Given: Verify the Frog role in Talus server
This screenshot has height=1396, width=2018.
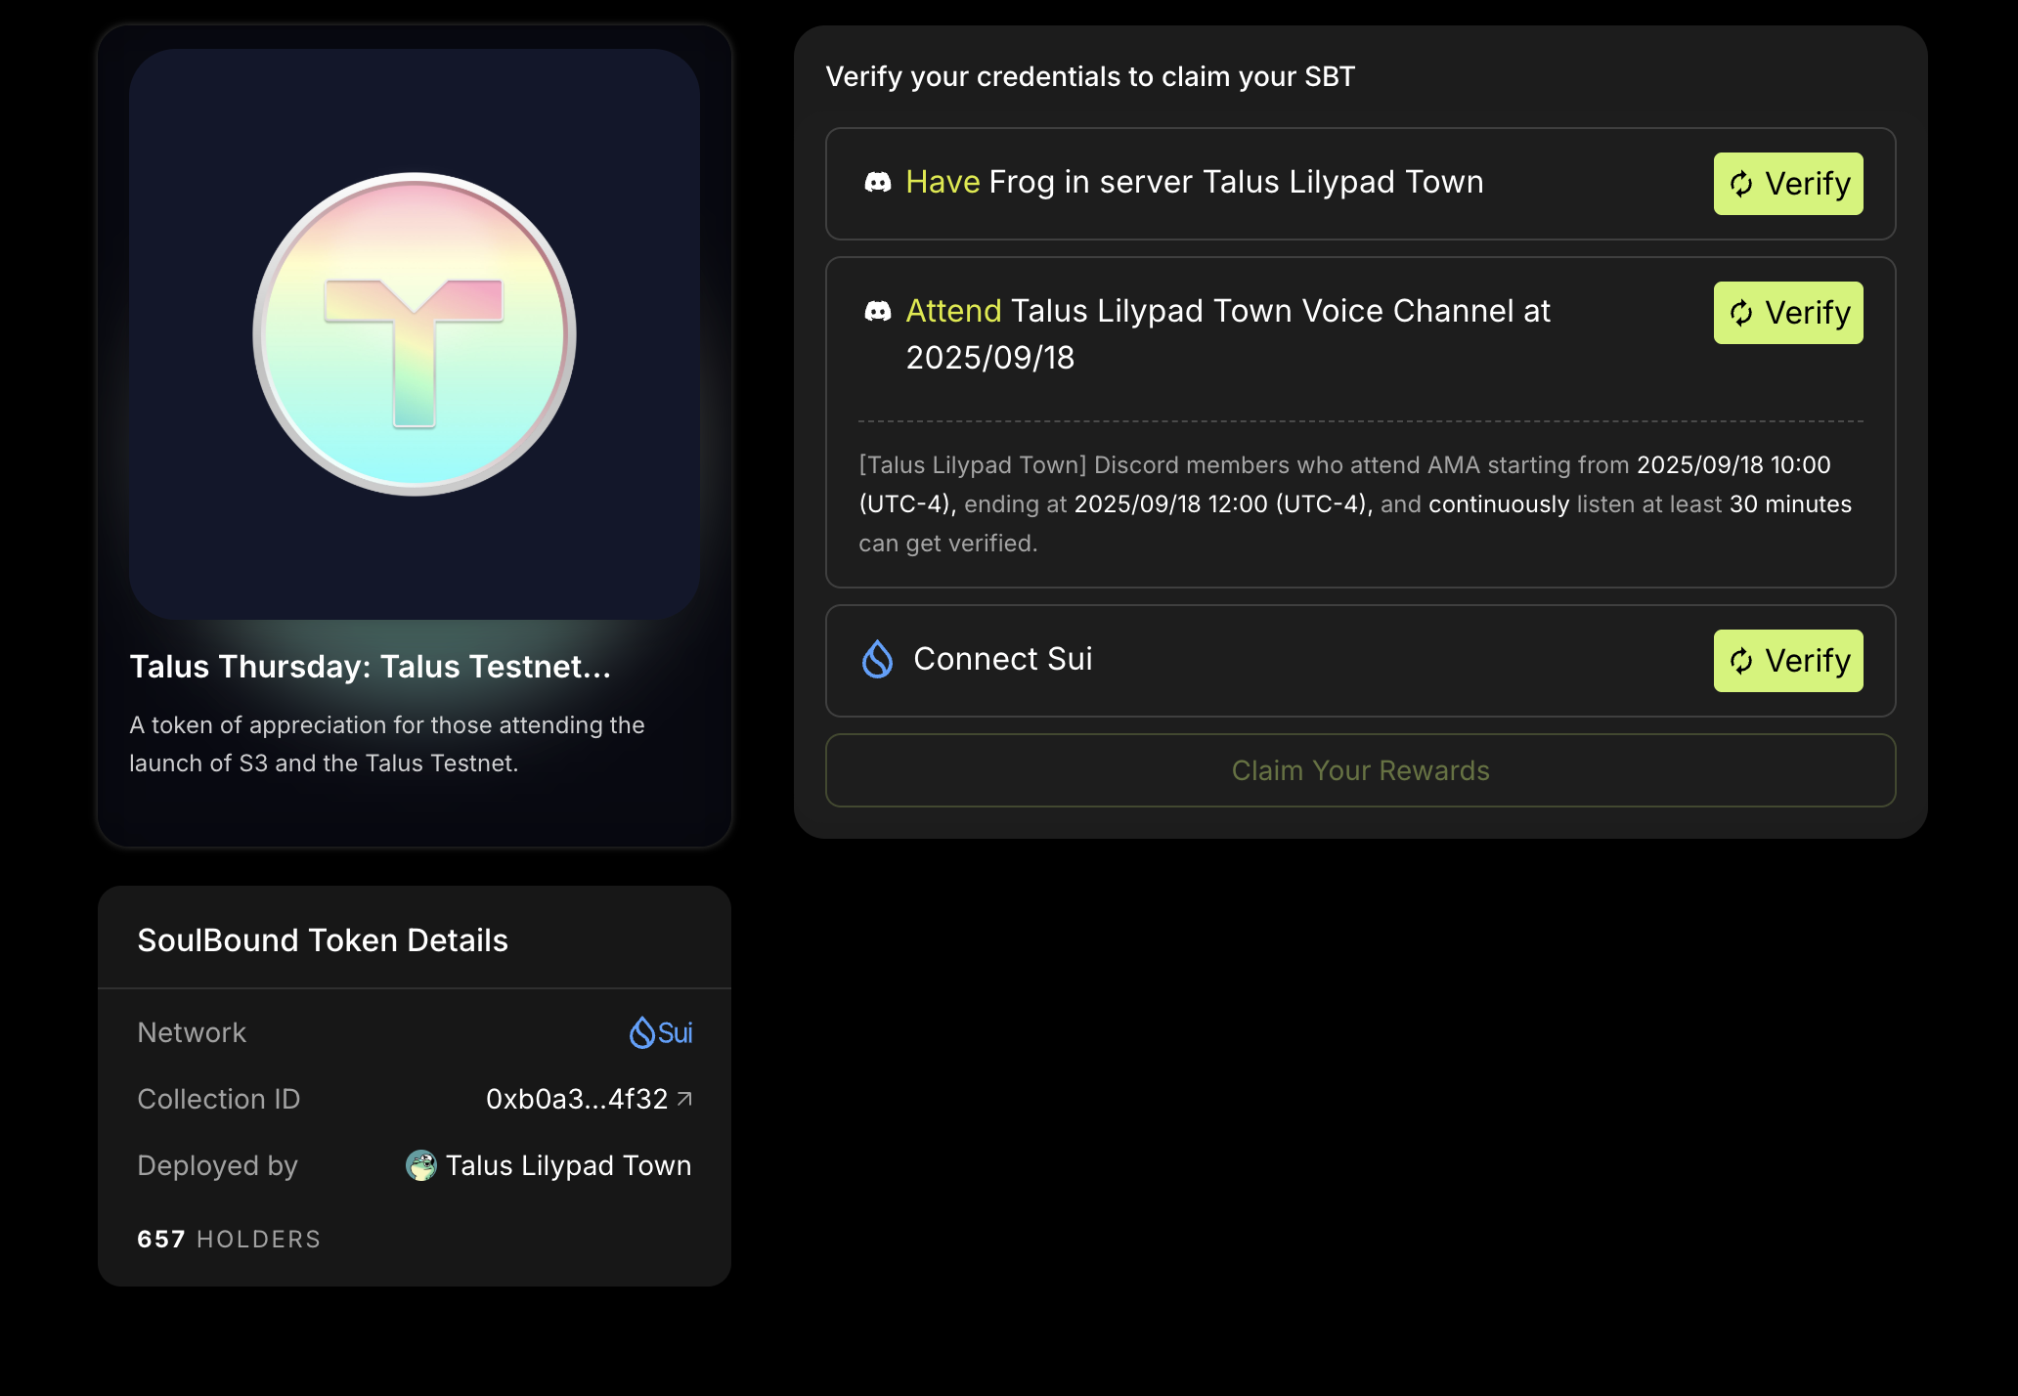Looking at the screenshot, I should tap(1787, 184).
